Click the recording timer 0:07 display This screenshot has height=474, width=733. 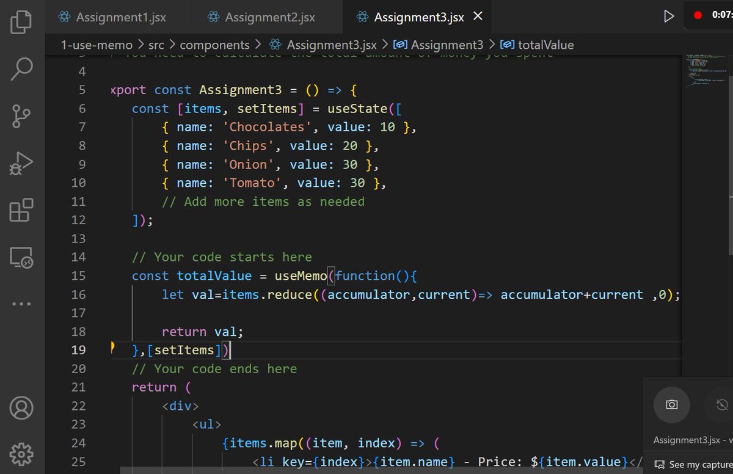tap(722, 15)
